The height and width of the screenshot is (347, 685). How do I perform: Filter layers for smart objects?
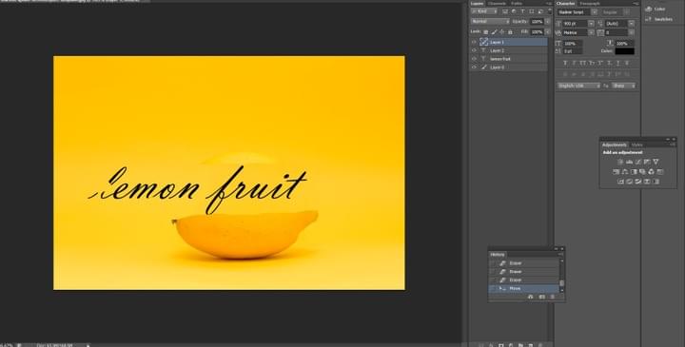point(540,11)
